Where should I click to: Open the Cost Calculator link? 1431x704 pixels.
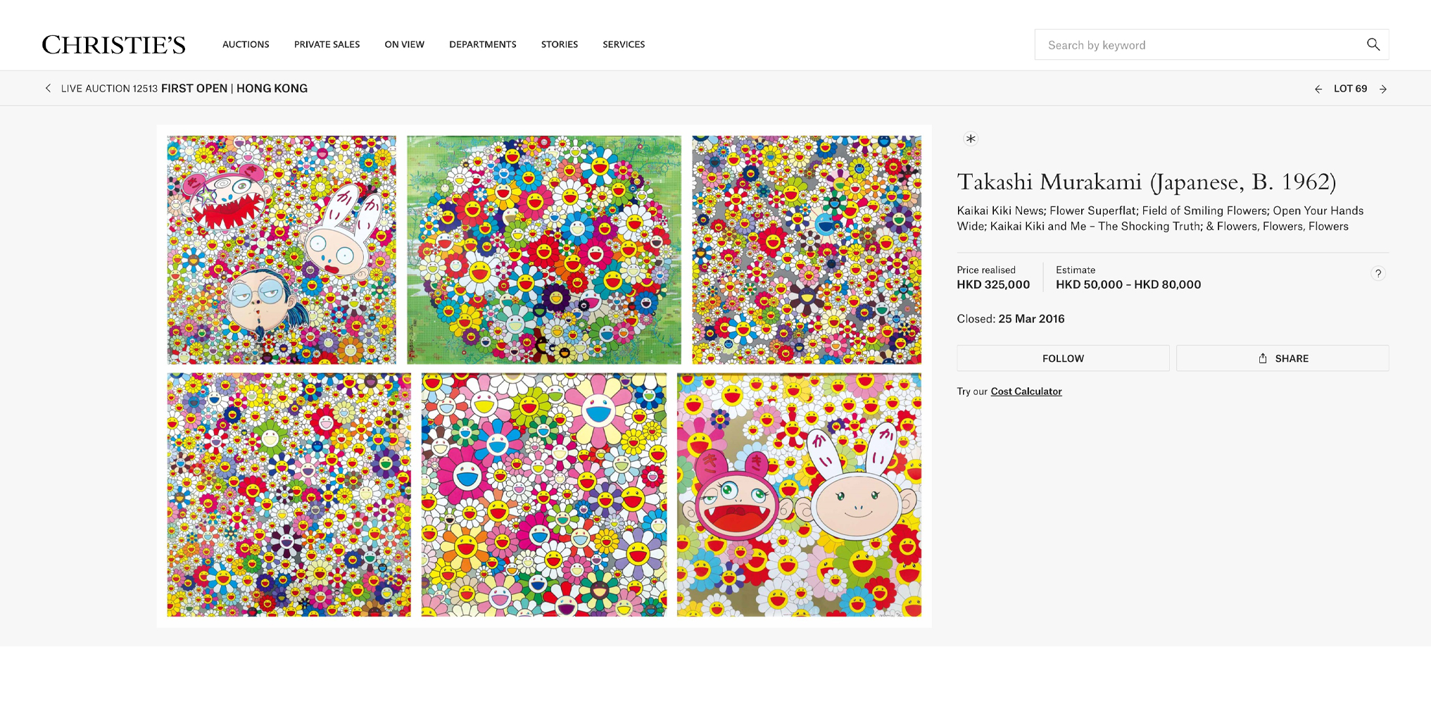coord(1026,391)
